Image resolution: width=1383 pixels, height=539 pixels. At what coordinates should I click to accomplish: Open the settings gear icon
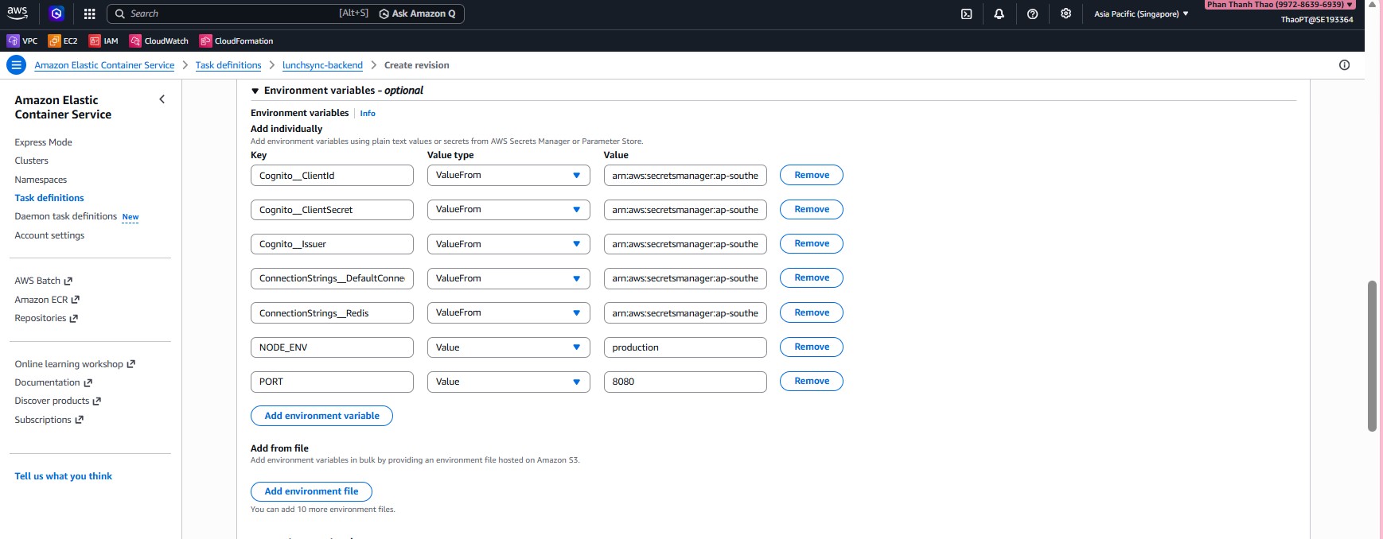pyautogui.click(x=1065, y=14)
